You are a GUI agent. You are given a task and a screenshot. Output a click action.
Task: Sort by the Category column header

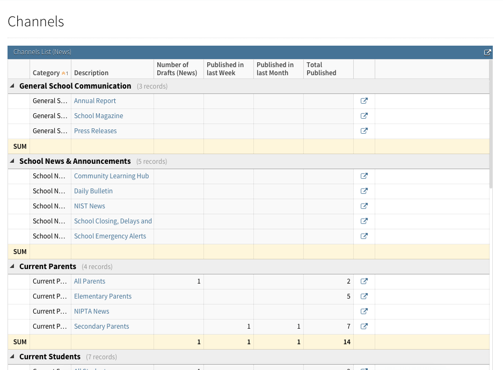tap(46, 73)
